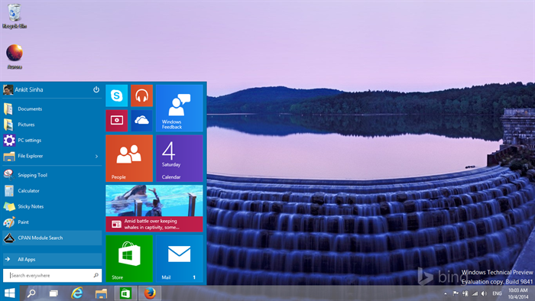Open the taskbar clock 10:03 AM
The height and width of the screenshot is (301, 535).
[x=518, y=293]
